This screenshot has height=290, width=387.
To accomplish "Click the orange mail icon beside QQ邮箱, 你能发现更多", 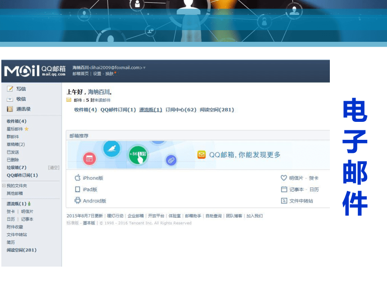I will [202, 155].
